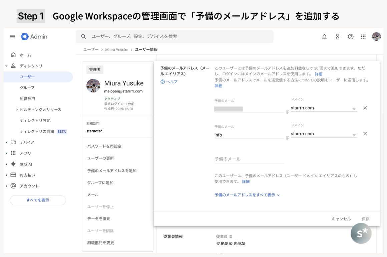Click the account avatar in top bar

(376, 37)
